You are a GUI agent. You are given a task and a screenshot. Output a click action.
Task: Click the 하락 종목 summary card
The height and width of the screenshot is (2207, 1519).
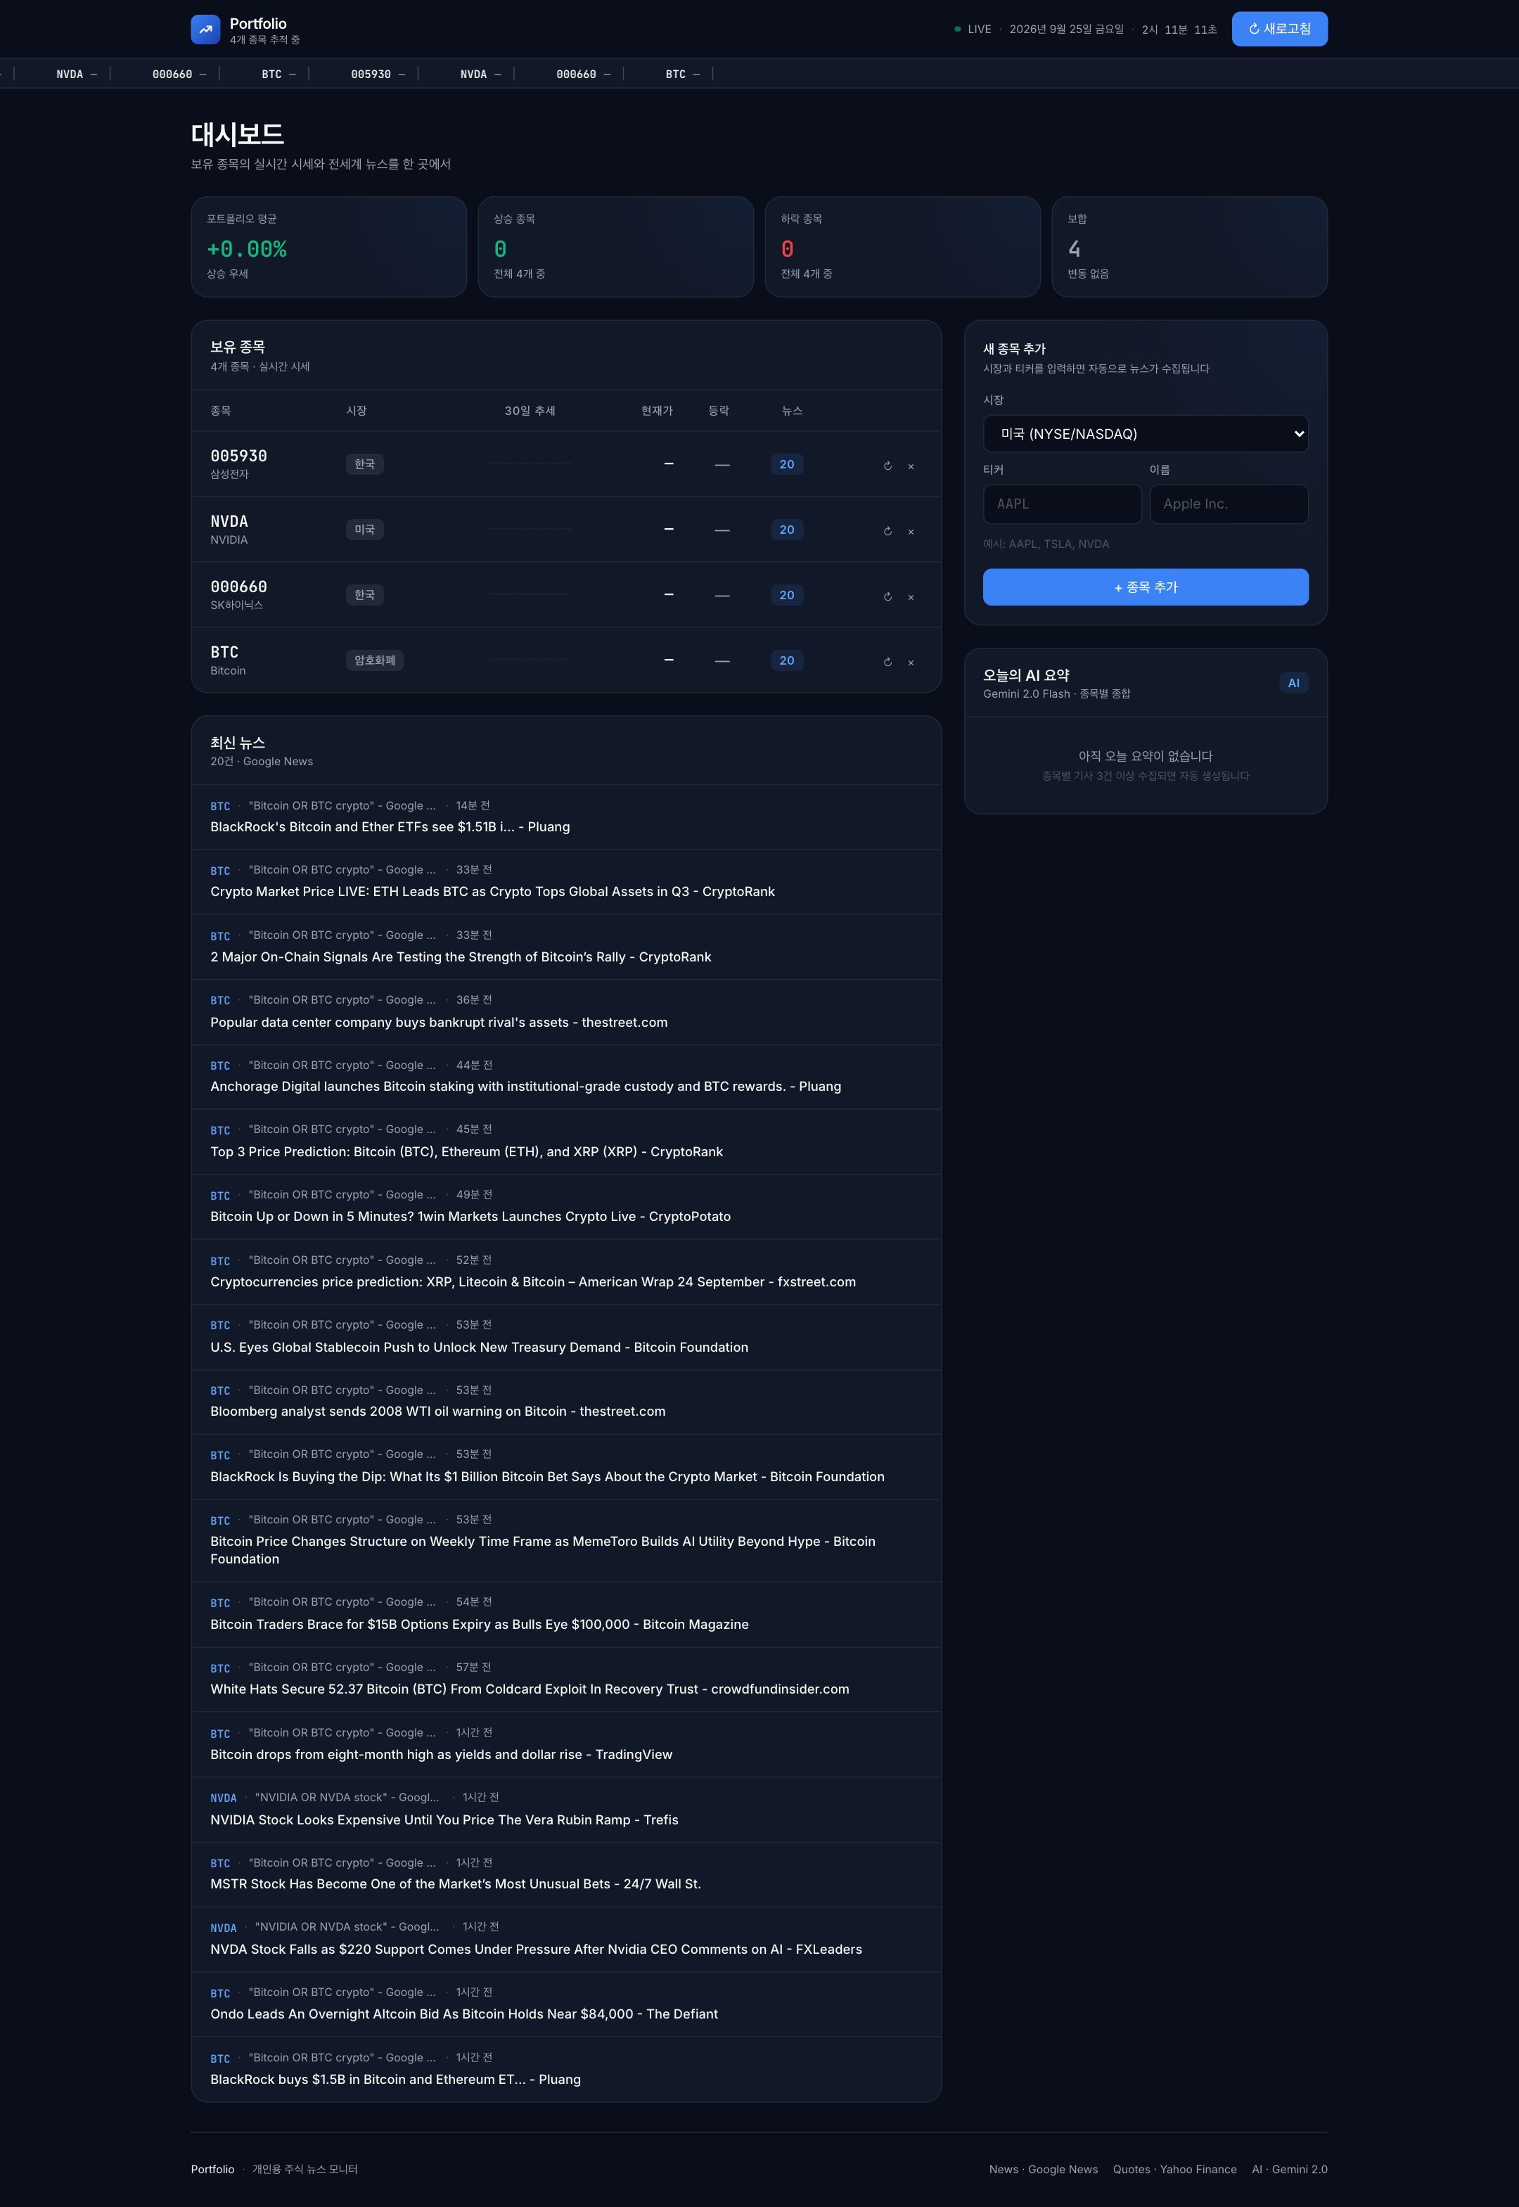click(x=902, y=246)
